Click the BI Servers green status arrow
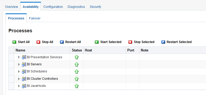The image size is (206, 95). [77, 64]
